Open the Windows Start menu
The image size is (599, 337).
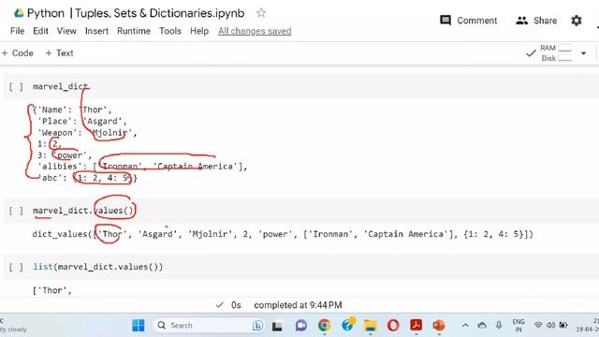pos(139,325)
